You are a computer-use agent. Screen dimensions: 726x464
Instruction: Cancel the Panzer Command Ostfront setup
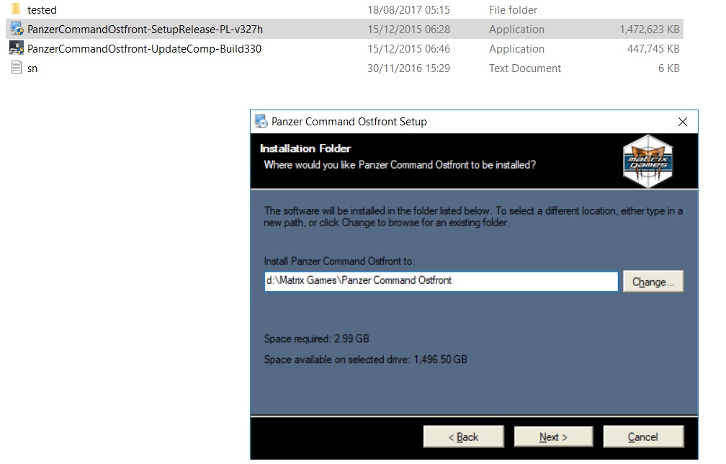pyautogui.click(x=643, y=437)
